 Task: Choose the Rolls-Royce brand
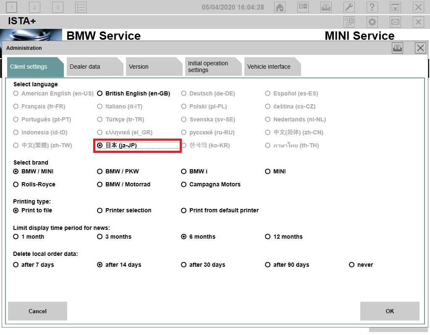[x=34, y=184]
